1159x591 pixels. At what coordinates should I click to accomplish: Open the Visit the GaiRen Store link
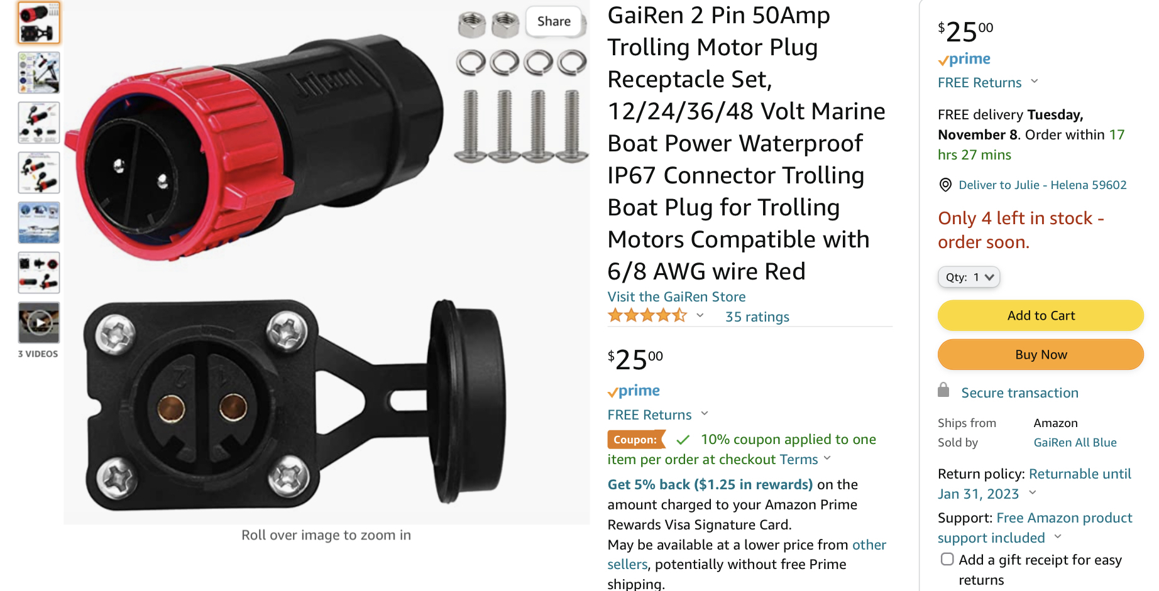(676, 296)
